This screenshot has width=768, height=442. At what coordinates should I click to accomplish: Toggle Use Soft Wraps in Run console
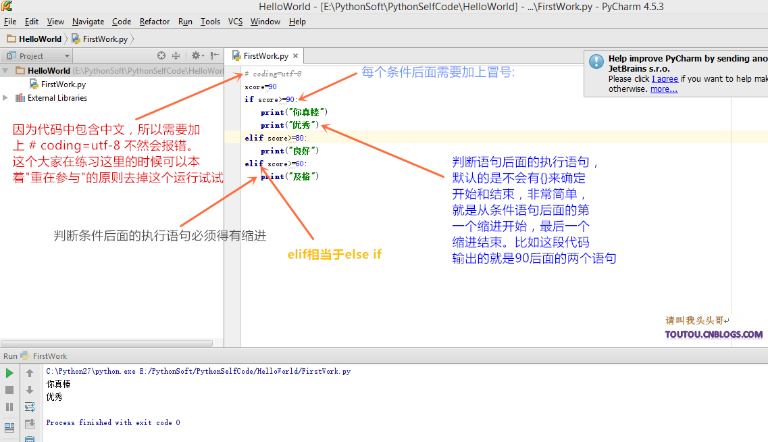(30, 407)
